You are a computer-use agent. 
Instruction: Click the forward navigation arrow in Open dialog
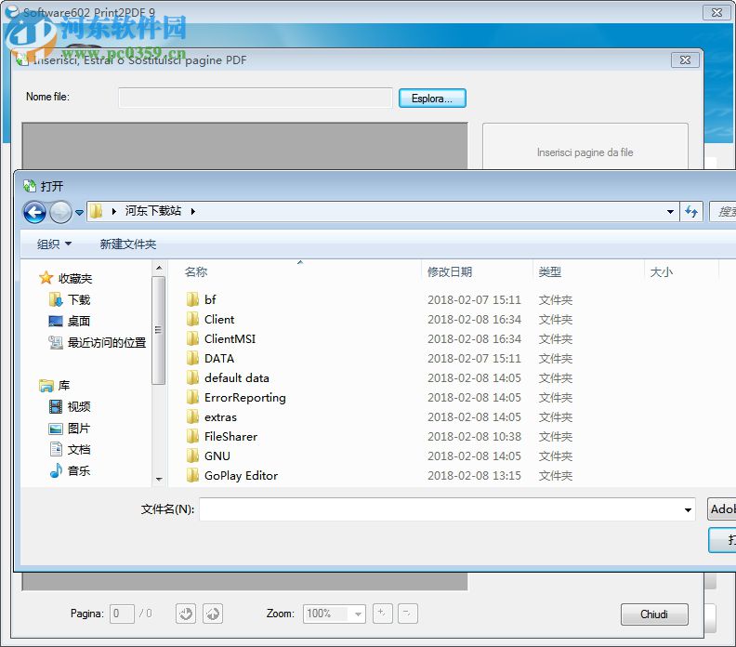[x=60, y=213]
